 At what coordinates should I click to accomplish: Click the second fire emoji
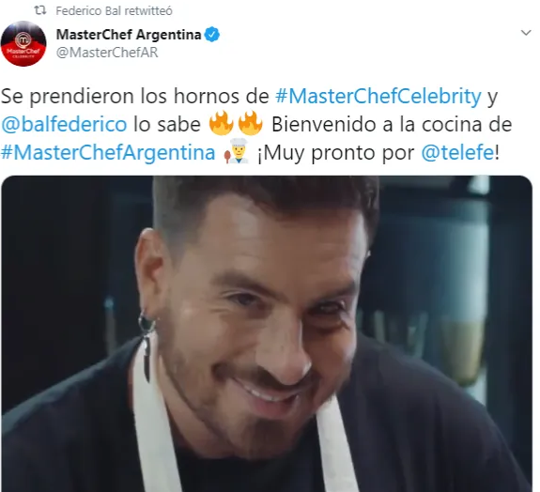pos(250,123)
